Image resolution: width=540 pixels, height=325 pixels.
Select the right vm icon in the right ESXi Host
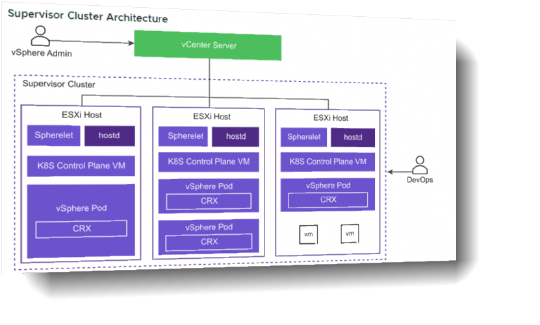(x=350, y=234)
